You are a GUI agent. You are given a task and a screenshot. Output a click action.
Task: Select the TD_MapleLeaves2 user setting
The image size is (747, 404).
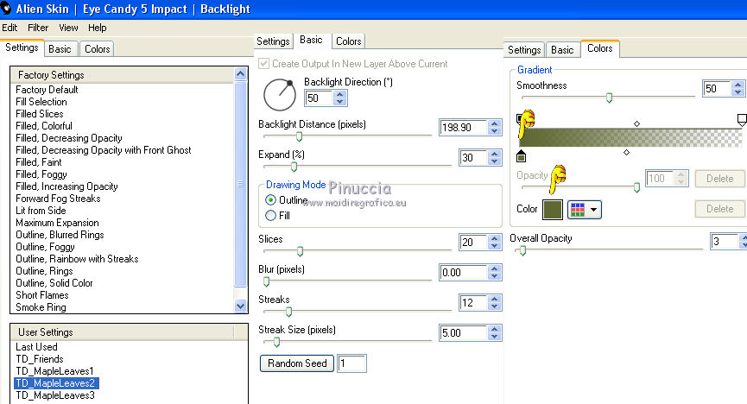57,383
